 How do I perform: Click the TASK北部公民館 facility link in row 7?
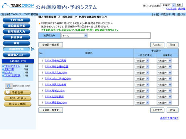54,97
